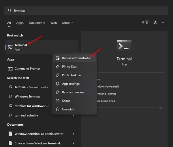
Task: Click the star icon beside Rate and review
Action: [58, 92]
